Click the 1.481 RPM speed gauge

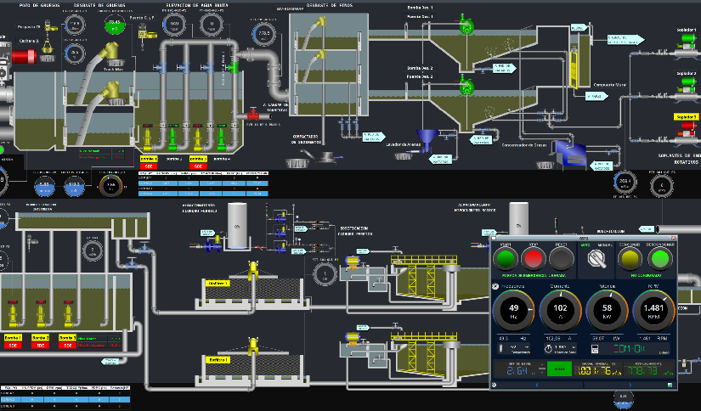pos(653,311)
